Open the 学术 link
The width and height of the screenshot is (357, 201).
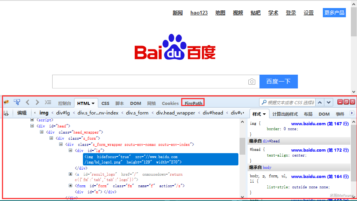[x=273, y=13]
